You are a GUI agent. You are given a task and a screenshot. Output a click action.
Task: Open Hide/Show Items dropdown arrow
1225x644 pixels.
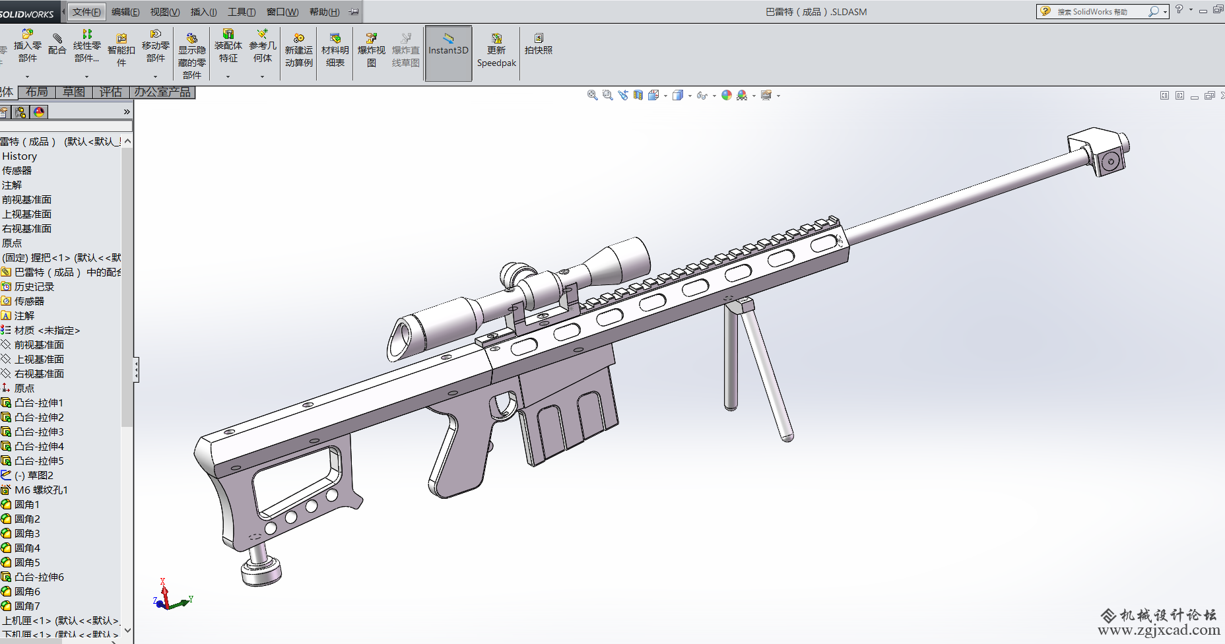714,96
